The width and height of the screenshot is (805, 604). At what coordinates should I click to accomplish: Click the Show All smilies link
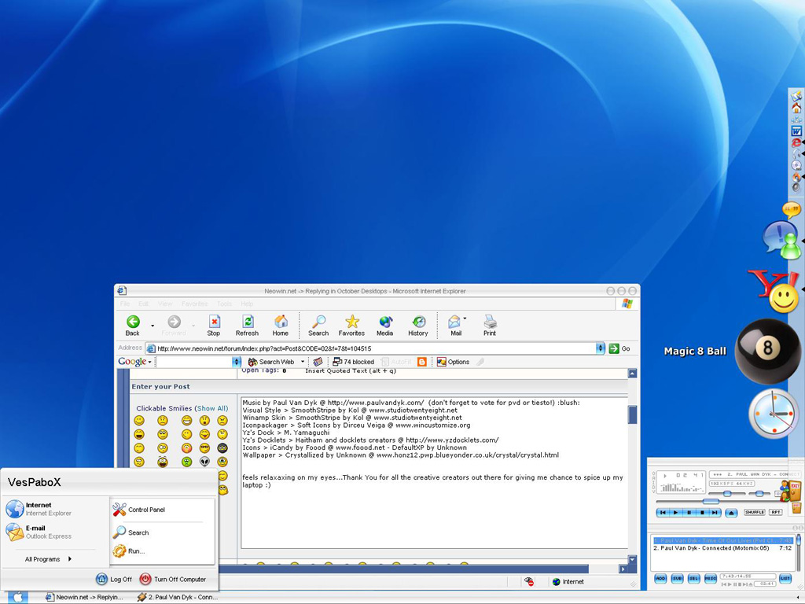211,408
